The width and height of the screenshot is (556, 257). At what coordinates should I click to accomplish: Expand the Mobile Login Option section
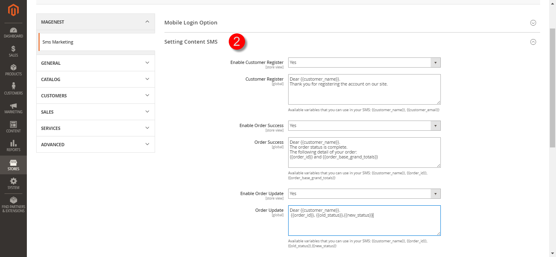[x=533, y=23]
